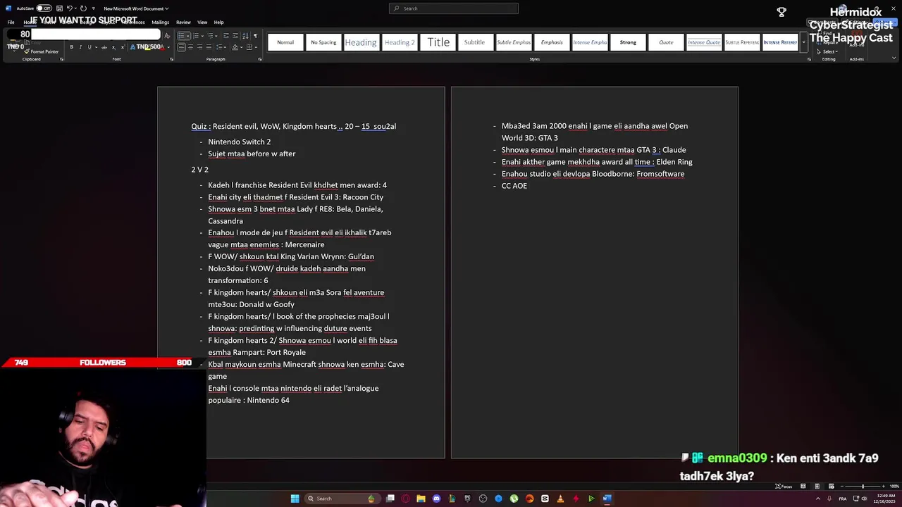The image size is (902, 507).
Task: Switch to Print Layout view icon
Action: (817, 486)
